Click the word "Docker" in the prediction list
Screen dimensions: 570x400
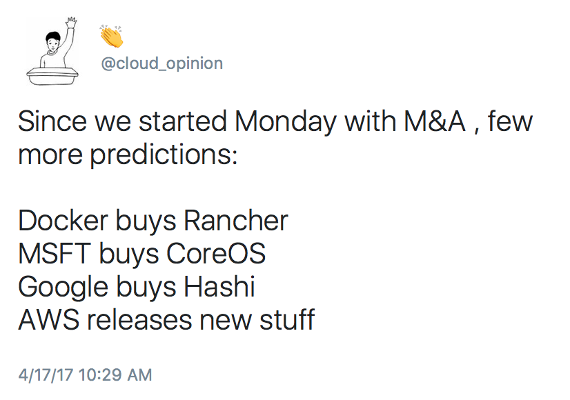coord(63,221)
